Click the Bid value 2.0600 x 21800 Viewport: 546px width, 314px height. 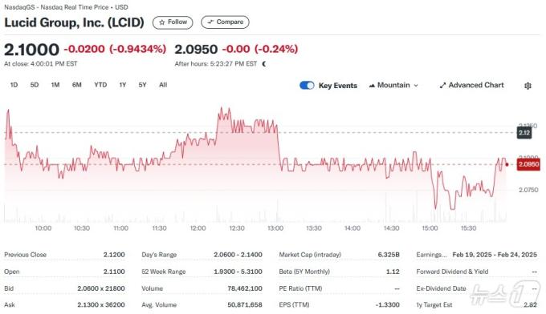101,288
